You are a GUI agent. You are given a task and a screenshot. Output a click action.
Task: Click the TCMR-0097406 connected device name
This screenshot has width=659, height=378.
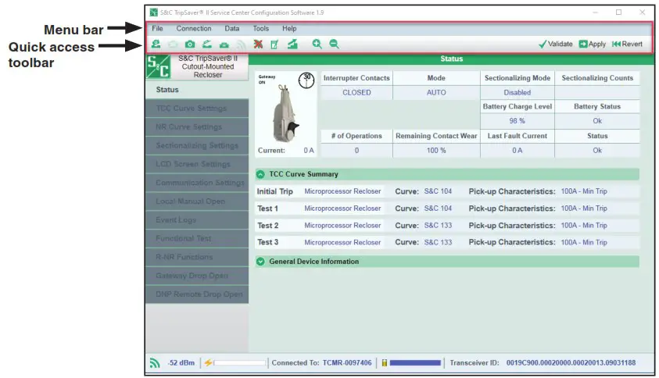[x=347, y=362]
